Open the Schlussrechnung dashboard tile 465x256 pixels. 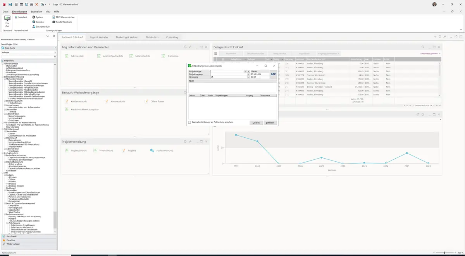161,150
